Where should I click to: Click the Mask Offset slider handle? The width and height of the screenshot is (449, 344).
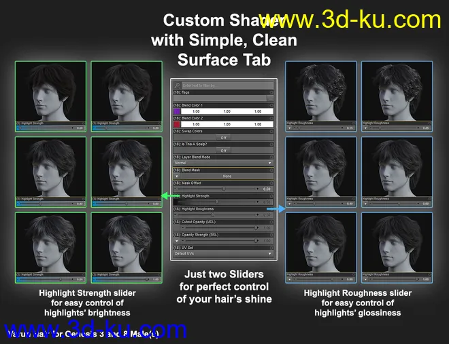[224, 189]
